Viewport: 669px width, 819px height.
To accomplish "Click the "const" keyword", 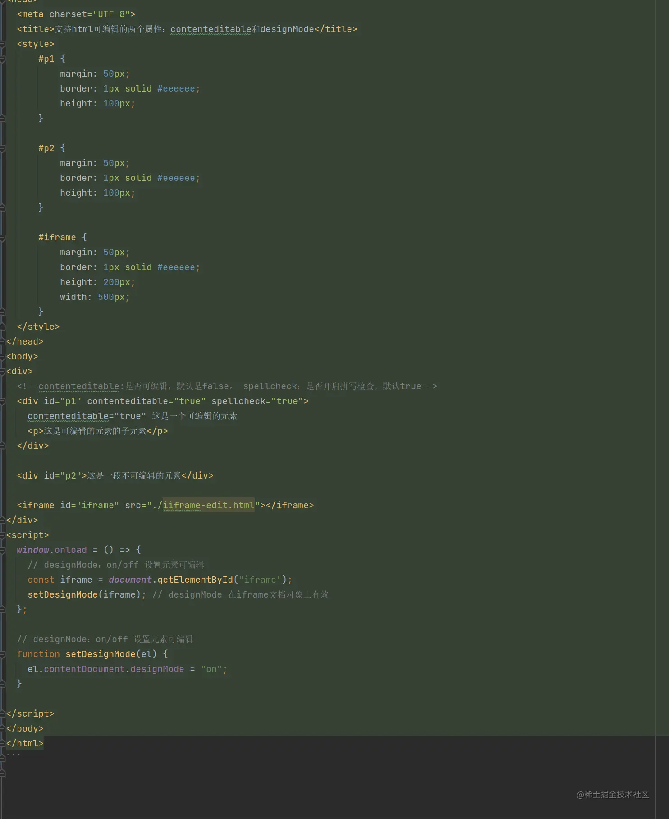I will click(41, 580).
